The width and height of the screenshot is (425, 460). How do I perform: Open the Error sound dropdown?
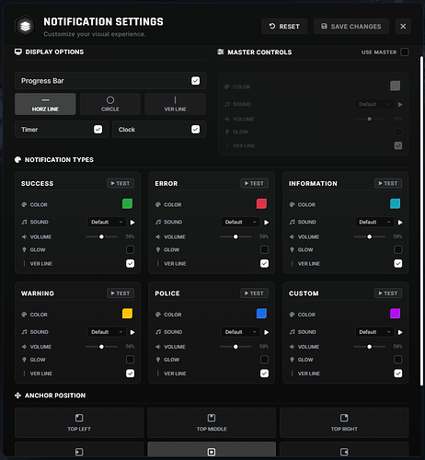tap(240, 222)
